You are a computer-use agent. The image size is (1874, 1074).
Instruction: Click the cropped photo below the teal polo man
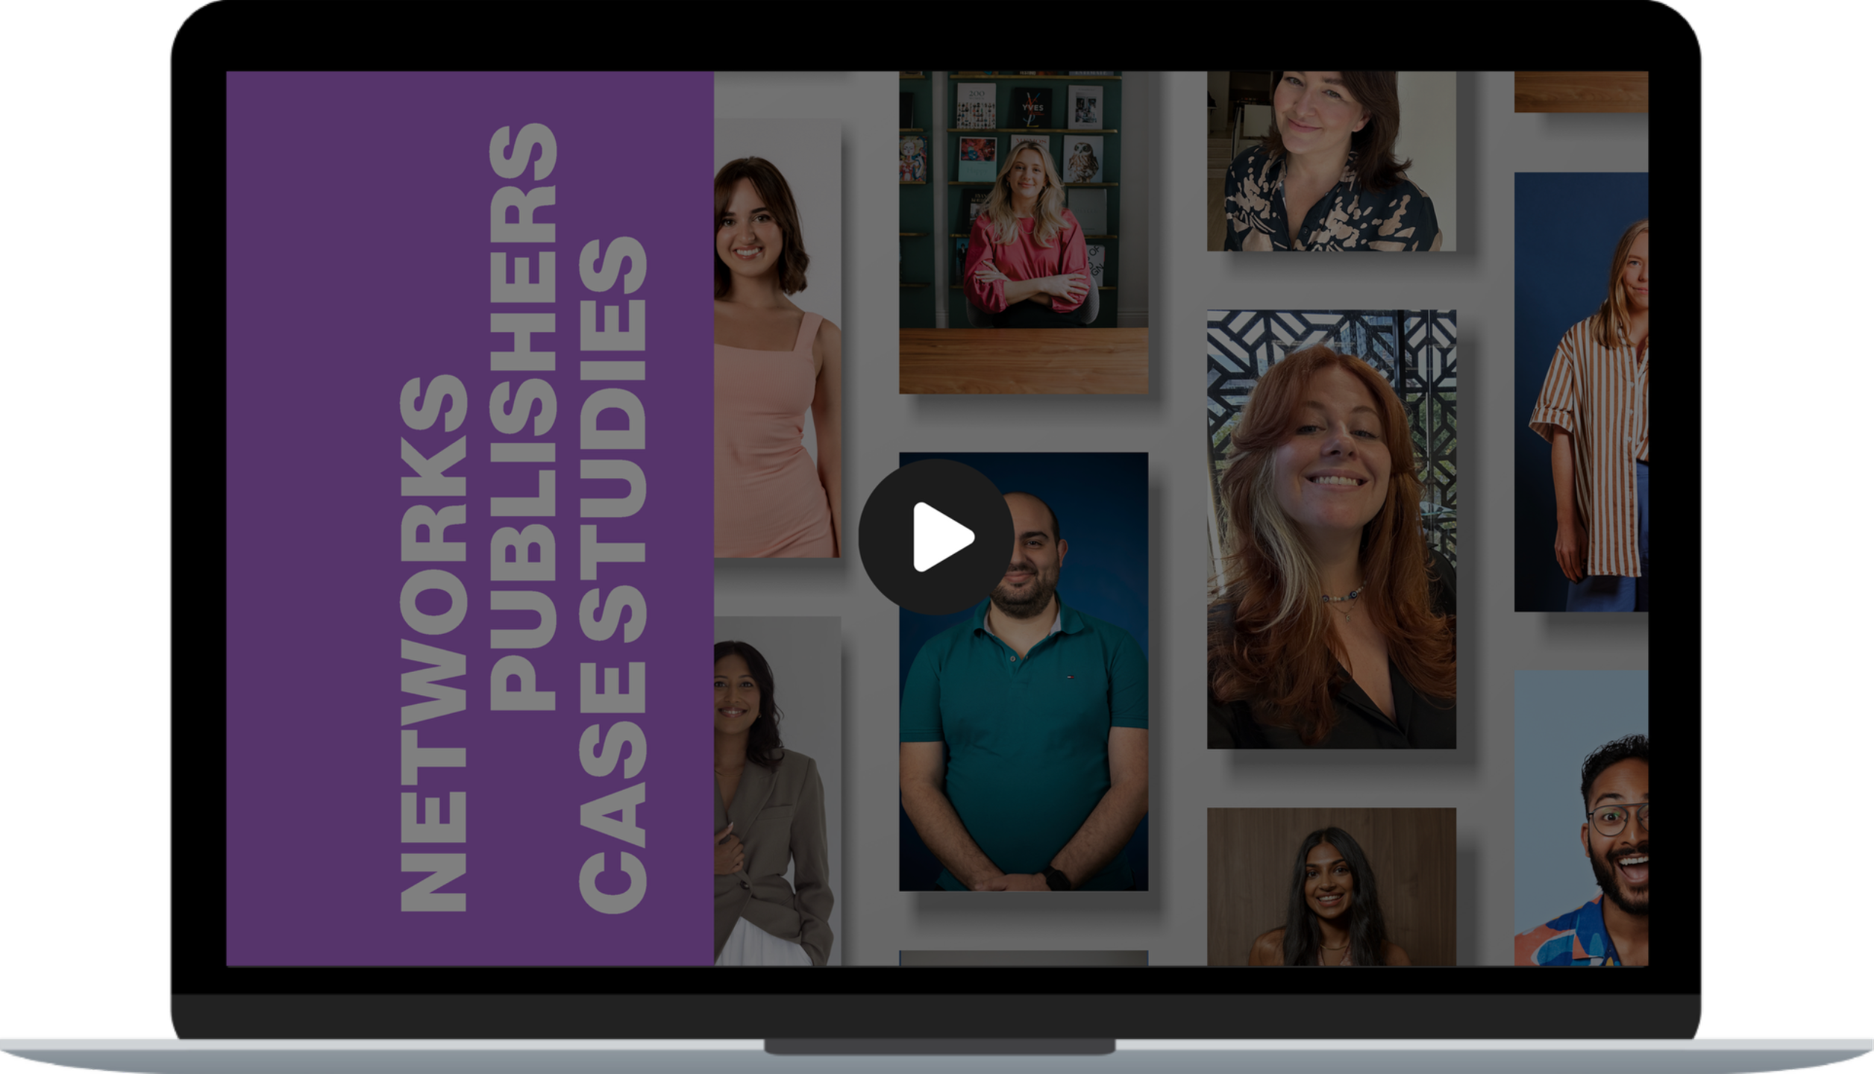[1024, 958]
